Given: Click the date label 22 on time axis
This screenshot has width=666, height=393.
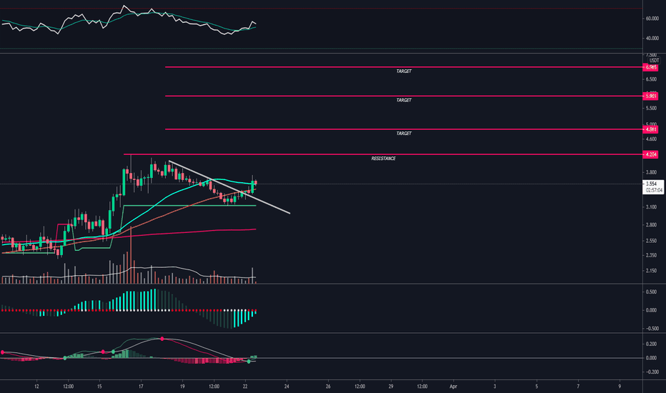Looking at the screenshot, I should pos(245,387).
